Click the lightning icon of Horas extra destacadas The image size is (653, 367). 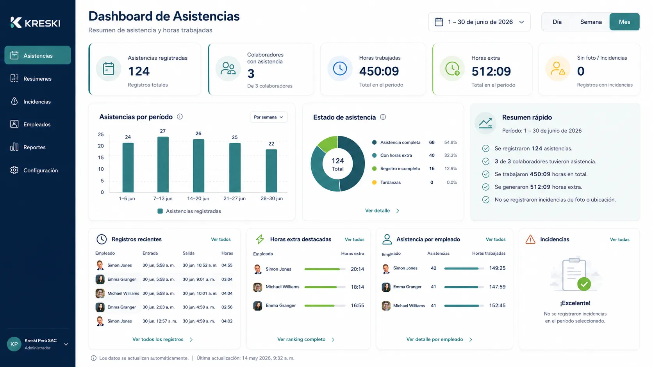coord(260,239)
